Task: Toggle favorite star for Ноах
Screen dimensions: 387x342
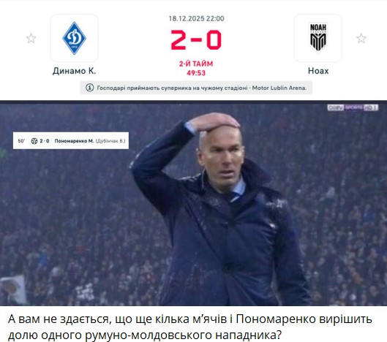Action: tap(361, 38)
